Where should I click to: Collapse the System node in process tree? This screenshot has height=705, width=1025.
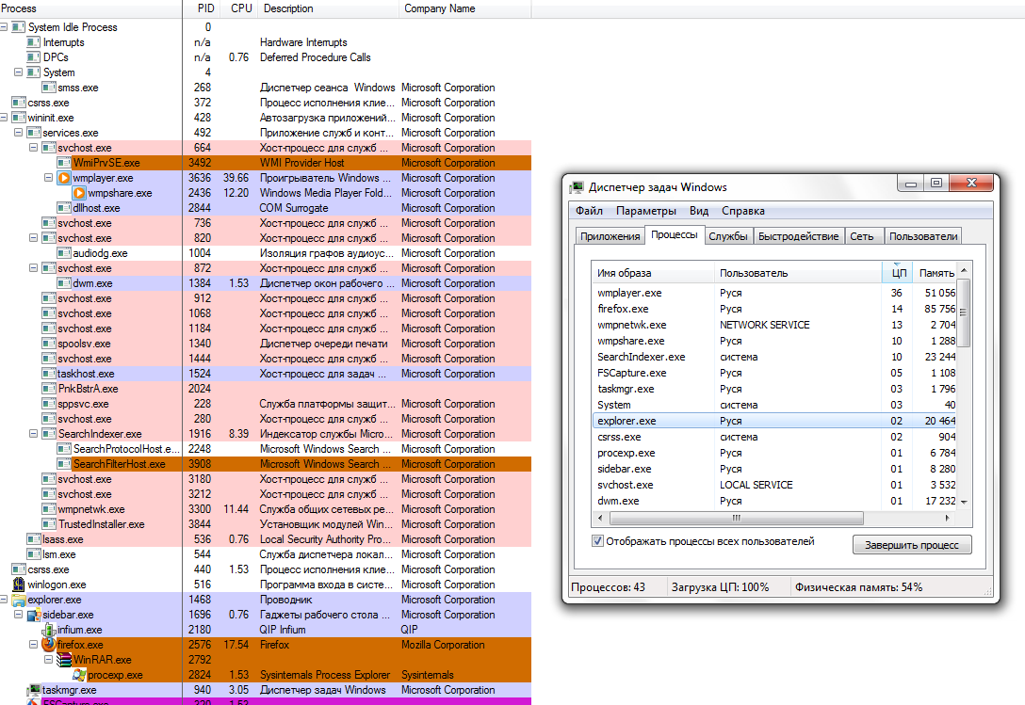click(18, 72)
